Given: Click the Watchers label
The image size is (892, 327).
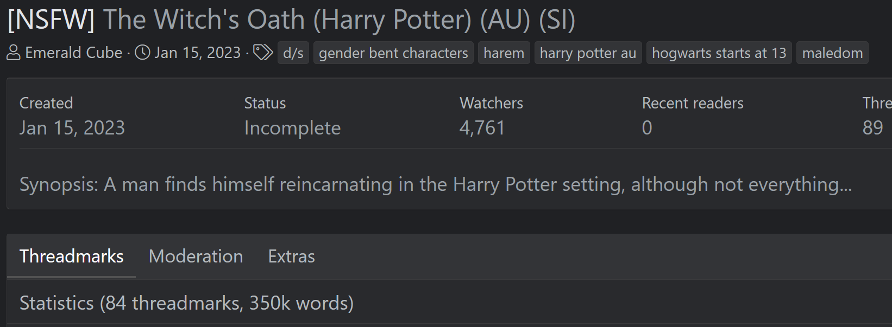Looking at the screenshot, I should (491, 103).
